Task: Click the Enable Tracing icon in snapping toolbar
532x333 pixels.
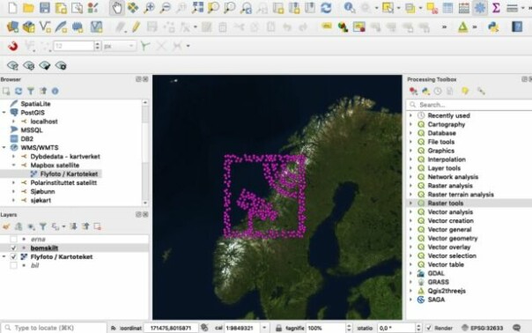Action: pos(144,46)
